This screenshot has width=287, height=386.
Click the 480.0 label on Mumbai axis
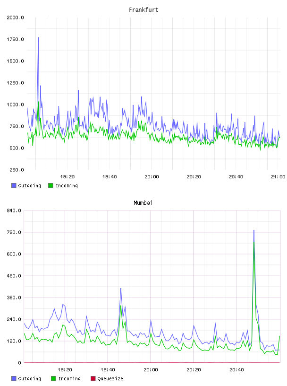coord(14,276)
